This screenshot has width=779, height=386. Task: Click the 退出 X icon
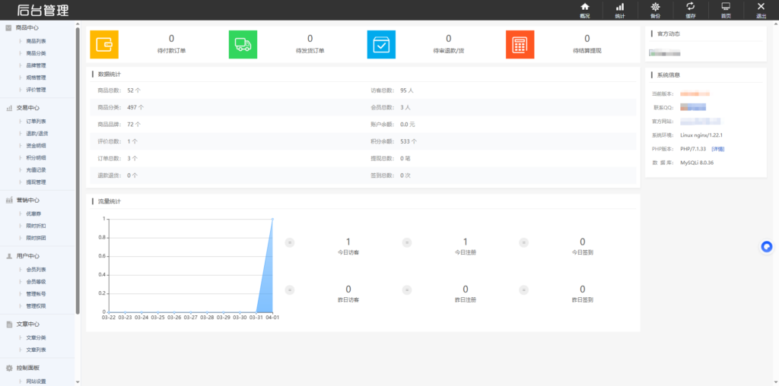[761, 6]
